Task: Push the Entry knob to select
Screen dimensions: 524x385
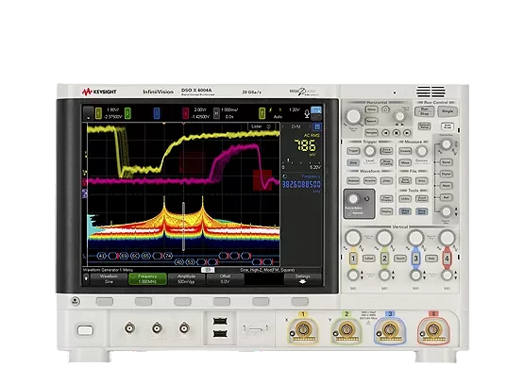Action: (353, 199)
